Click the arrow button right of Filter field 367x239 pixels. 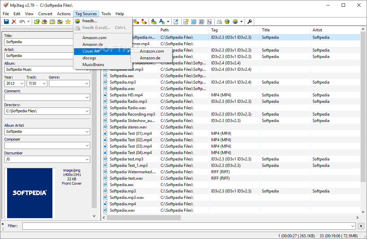click(x=361, y=226)
